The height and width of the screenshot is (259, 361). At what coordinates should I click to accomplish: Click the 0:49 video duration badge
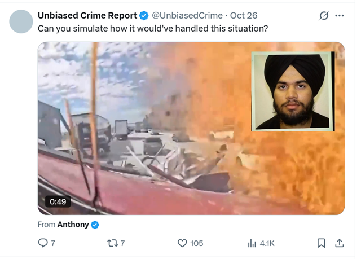coord(58,201)
